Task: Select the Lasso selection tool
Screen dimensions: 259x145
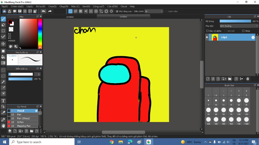Action: coord(3,76)
